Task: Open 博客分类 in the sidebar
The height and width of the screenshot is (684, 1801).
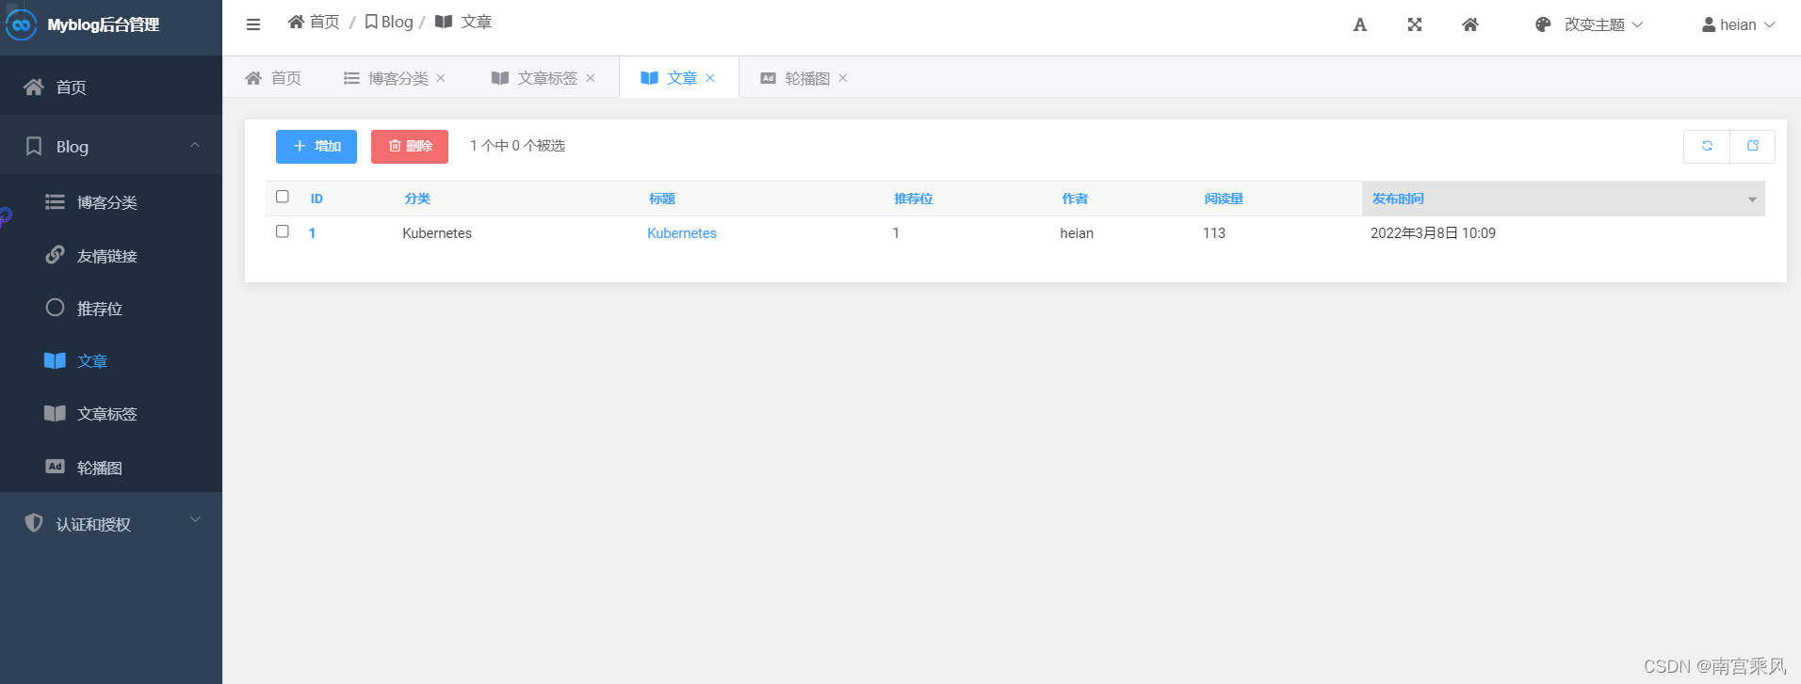Action: (111, 202)
